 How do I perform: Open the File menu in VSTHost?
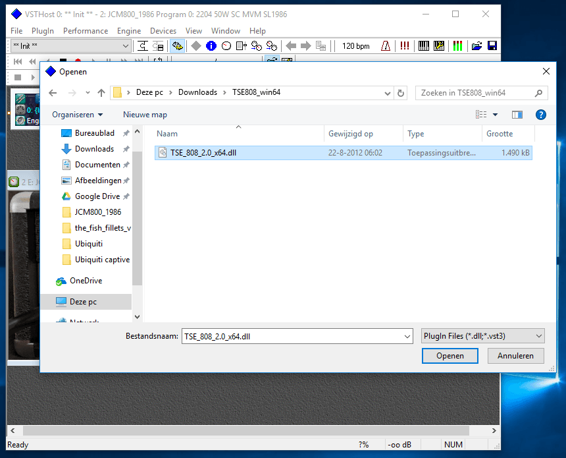tap(16, 31)
